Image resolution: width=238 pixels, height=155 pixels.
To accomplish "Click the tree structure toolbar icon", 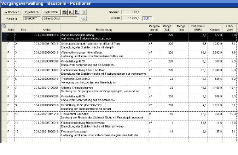I will [77, 12].
